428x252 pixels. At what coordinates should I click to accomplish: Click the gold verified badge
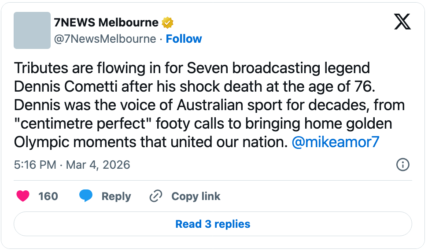click(x=167, y=22)
